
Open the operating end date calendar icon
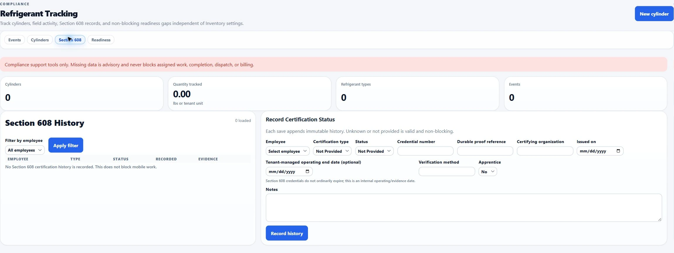[307, 172]
